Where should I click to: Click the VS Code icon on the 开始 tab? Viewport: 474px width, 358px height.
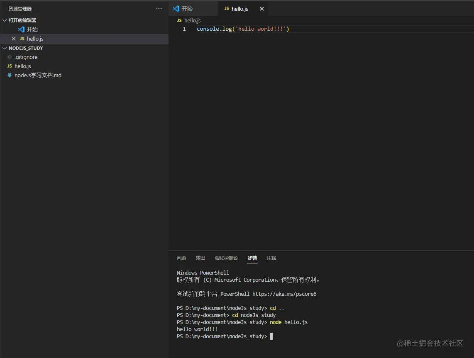176,9
